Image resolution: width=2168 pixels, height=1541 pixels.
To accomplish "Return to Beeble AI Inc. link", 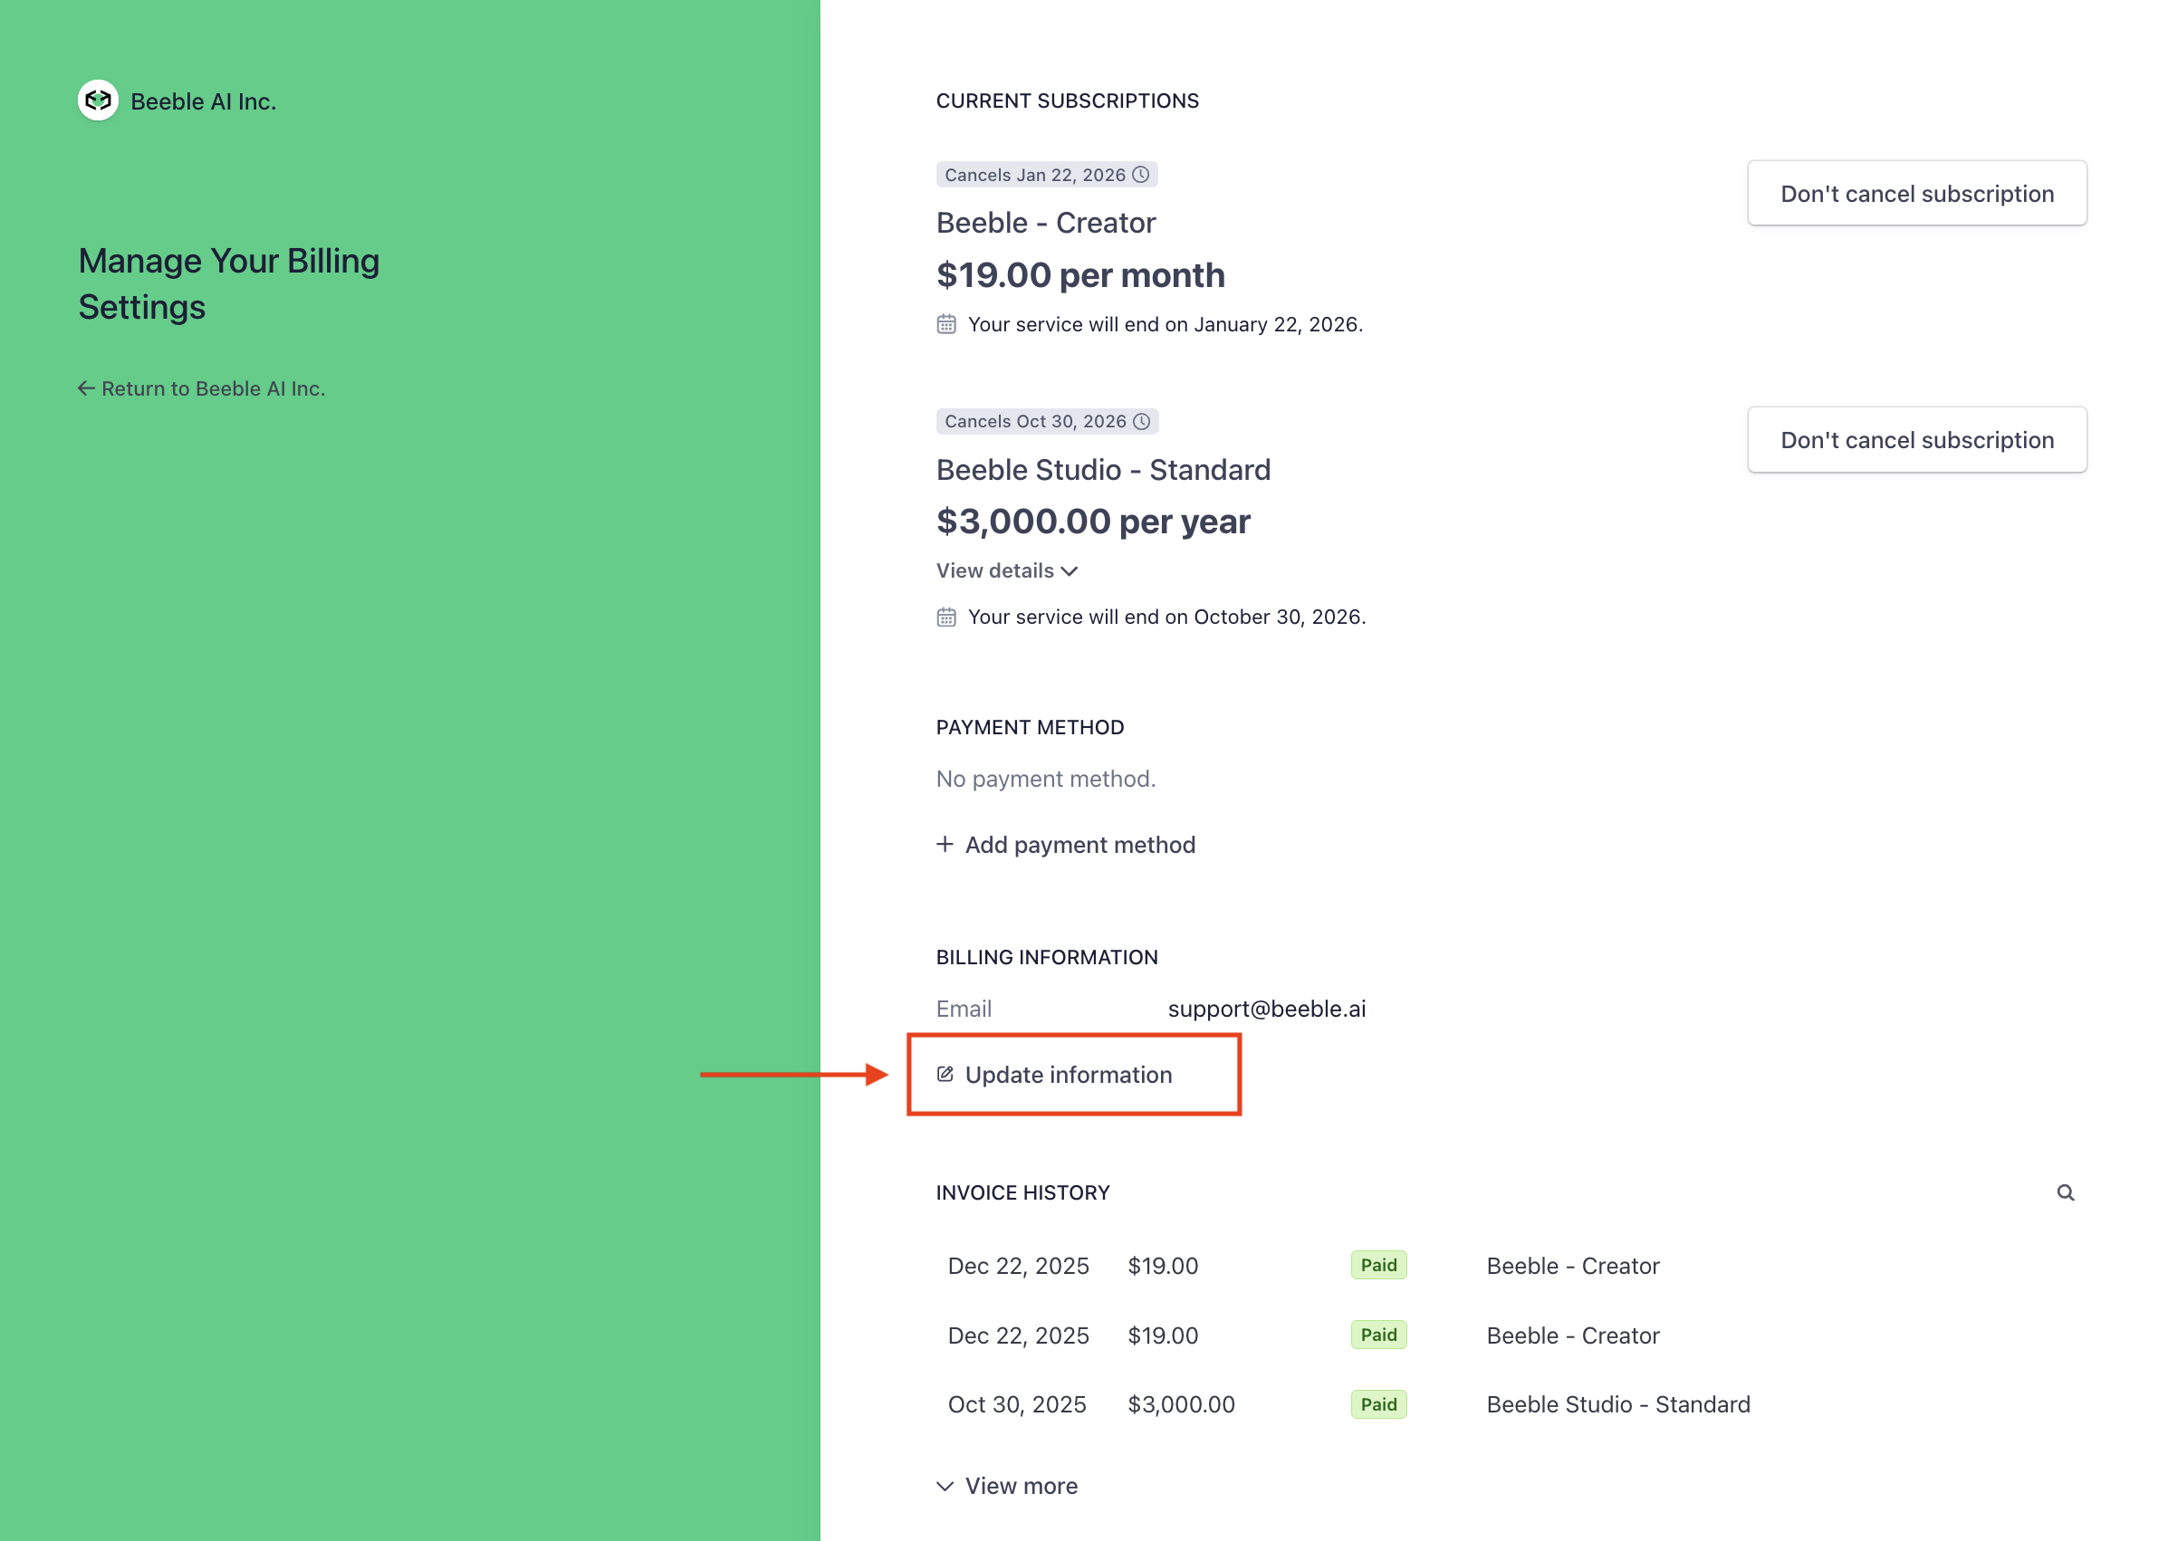I will [213, 388].
